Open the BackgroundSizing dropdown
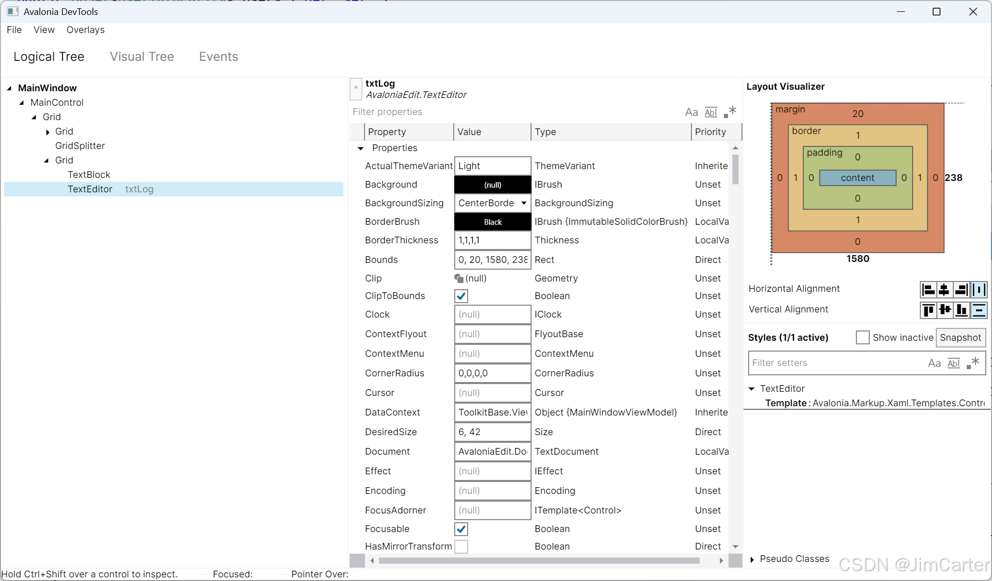Screen dimensions: 992x581 coord(524,203)
